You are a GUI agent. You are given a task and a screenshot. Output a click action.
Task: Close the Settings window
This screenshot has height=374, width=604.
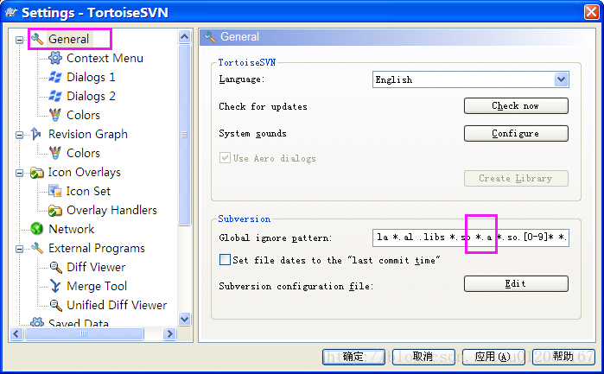click(x=592, y=12)
